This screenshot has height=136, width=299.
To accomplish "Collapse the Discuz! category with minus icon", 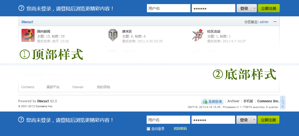I will tap(275, 22).
